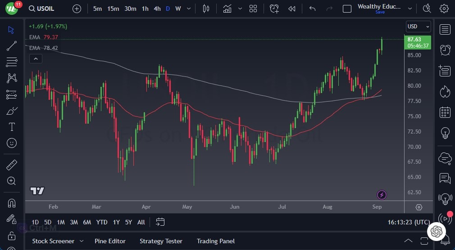The width and height of the screenshot is (455, 250).
Task: Toggle the lightning quick-trade button on chart
Action: (x=382, y=195)
